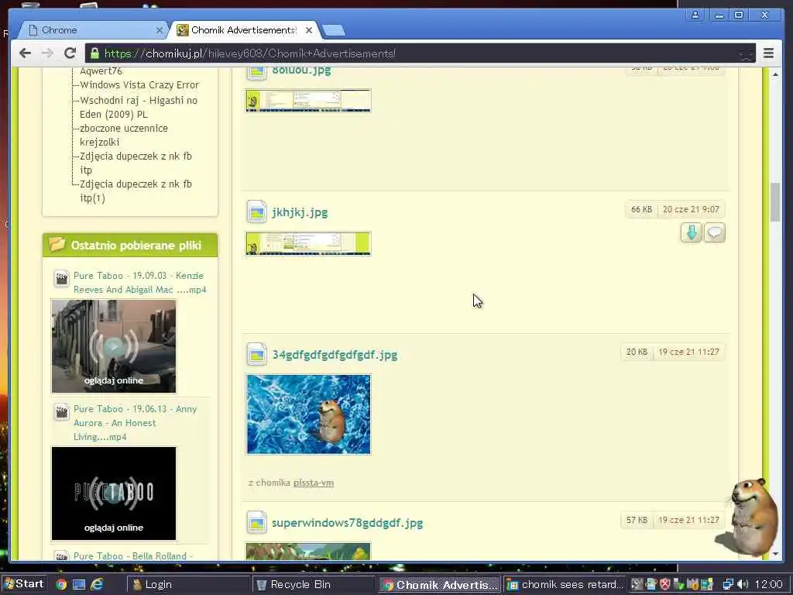Download jkhjkj.jpg with the arrow button
Viewport: 793px width, 595px height.
(691, 232)
